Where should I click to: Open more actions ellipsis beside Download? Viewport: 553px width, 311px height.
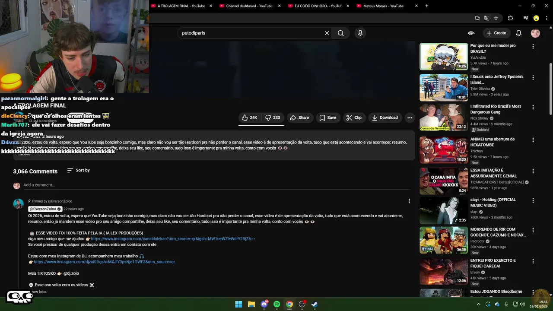click(x=410, y=117)
